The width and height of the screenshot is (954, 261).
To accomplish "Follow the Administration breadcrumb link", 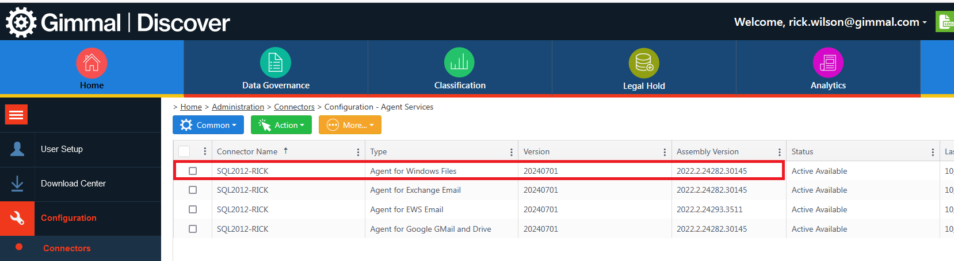I will 238,107.
